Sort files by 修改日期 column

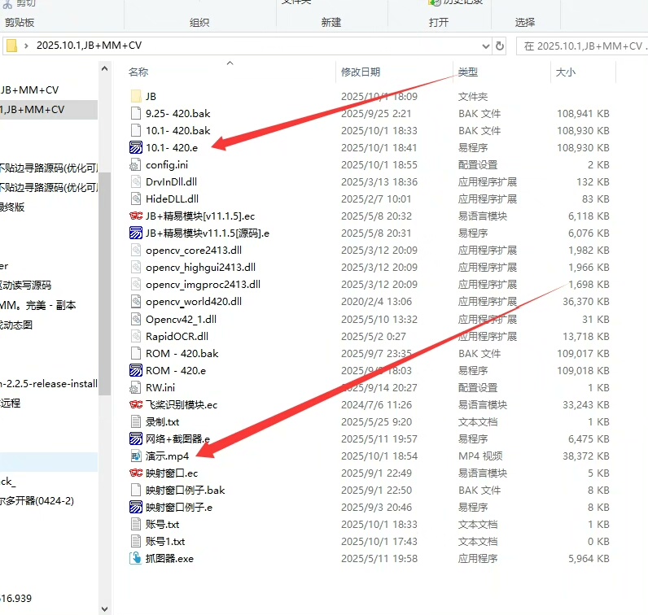[361, 72]
